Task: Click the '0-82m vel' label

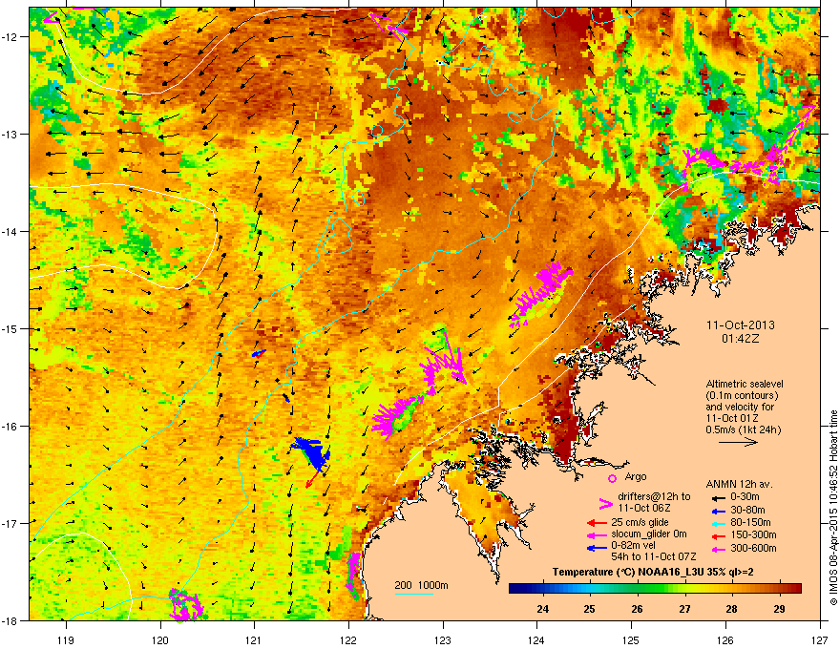Action: (x=634, y=546)
